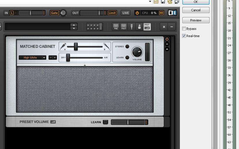
Task: Select next preset with down arrow
Action: click(74, 28)
